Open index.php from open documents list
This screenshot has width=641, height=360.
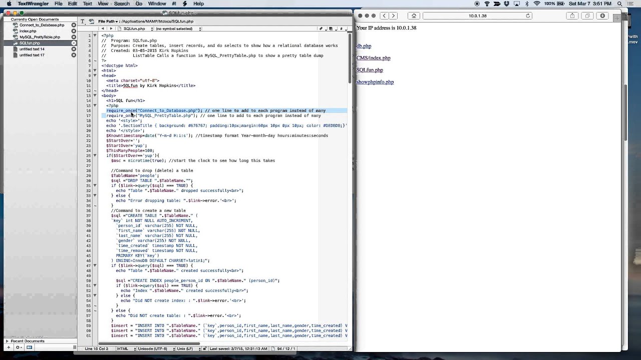[28, 31]
